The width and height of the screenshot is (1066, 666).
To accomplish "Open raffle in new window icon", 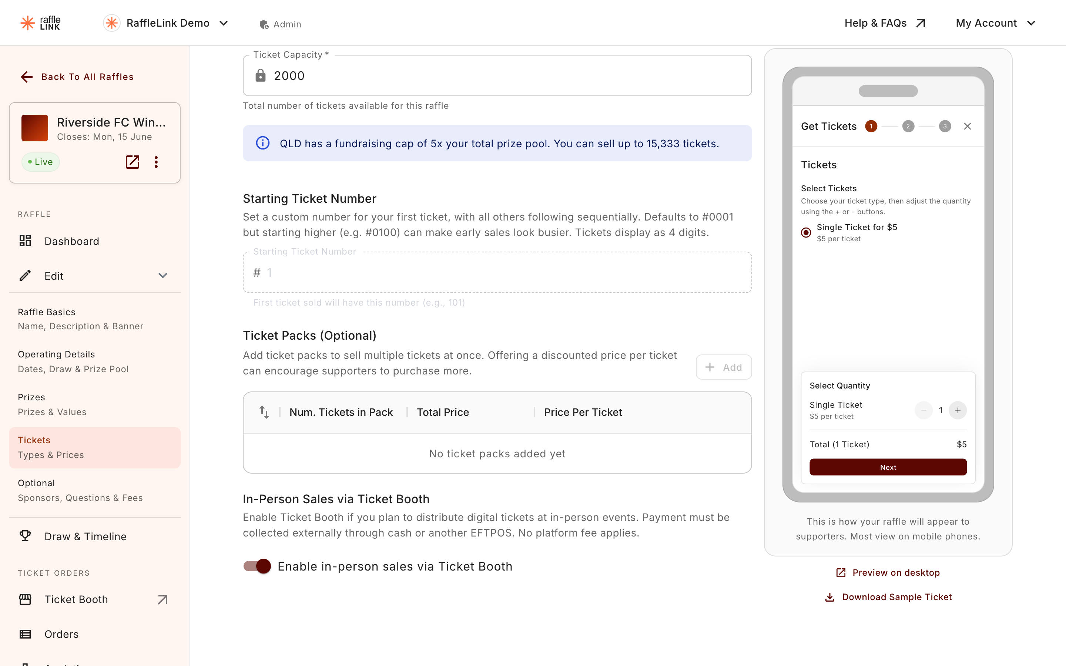I will tap(133, 162).
